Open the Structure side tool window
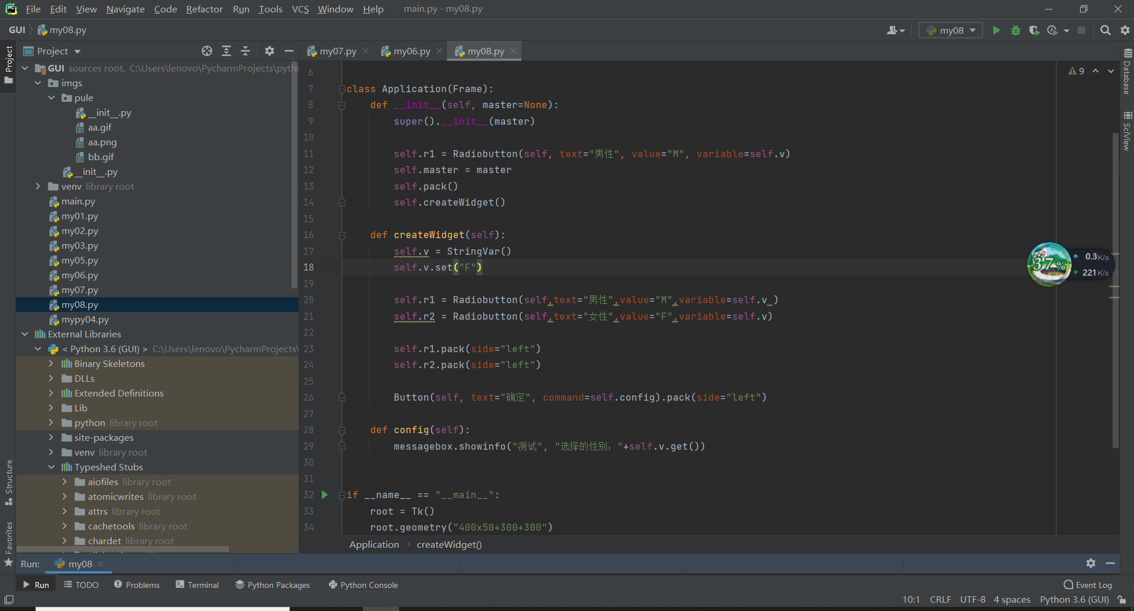The height and width of the screenshot is (611, 1134). click(x=9, y=482)
